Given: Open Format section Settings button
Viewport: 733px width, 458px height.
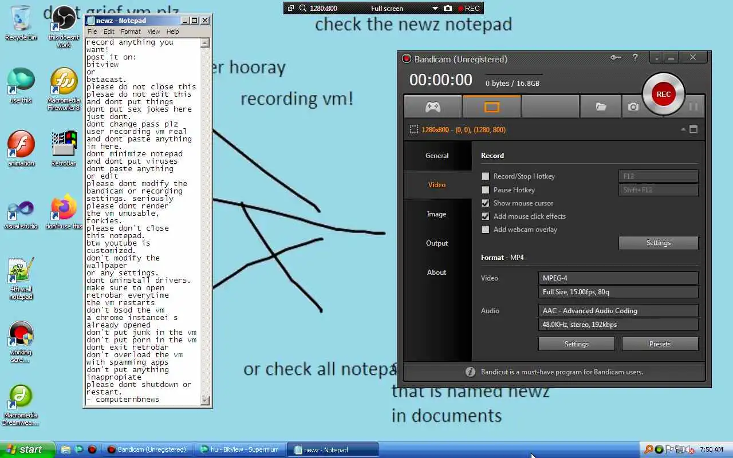Looking at the screenshot, I should click(577, 344).
